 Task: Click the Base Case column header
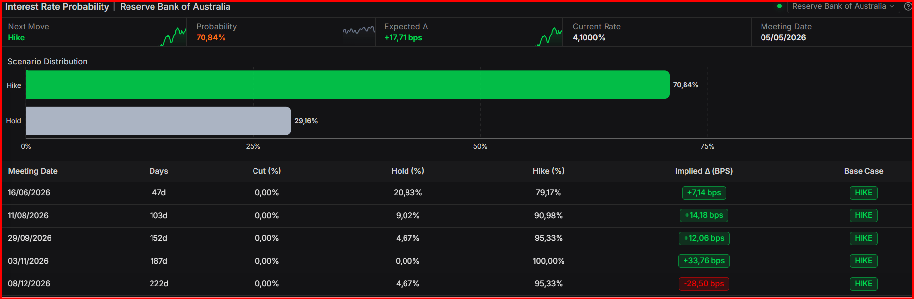[863, 171]
